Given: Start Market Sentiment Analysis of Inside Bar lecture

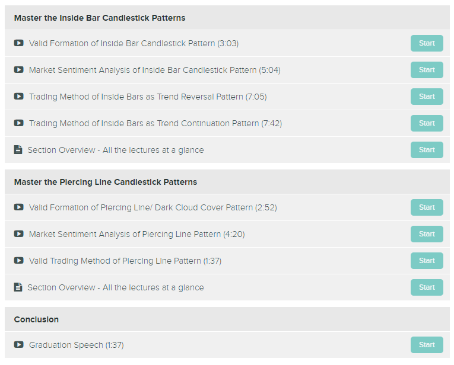Looking at the screenshot, I should [x=427, y=70].
